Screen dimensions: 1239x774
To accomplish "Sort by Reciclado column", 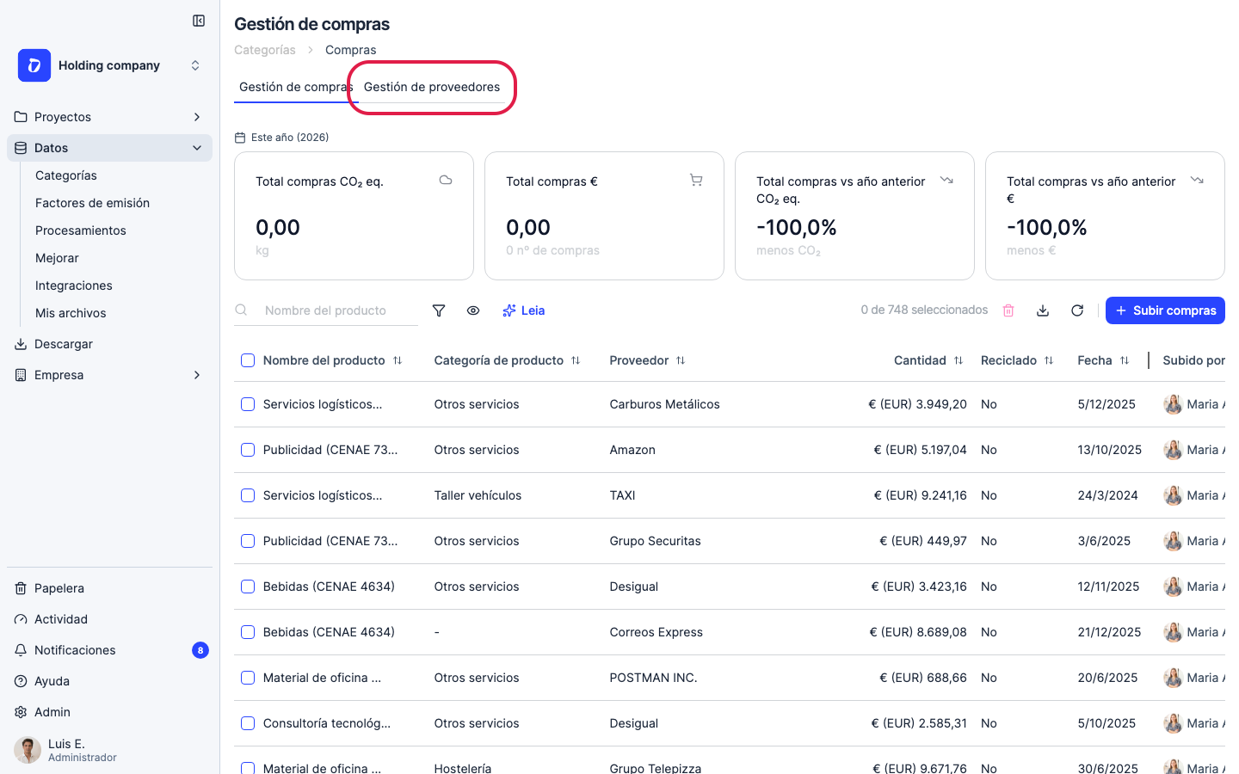I will (x=1049, y=360).
